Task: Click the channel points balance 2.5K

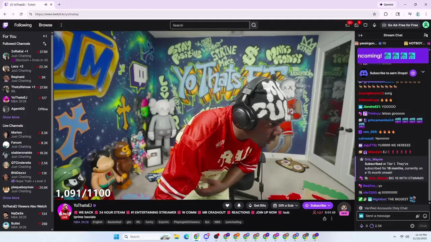Action: 375,226
